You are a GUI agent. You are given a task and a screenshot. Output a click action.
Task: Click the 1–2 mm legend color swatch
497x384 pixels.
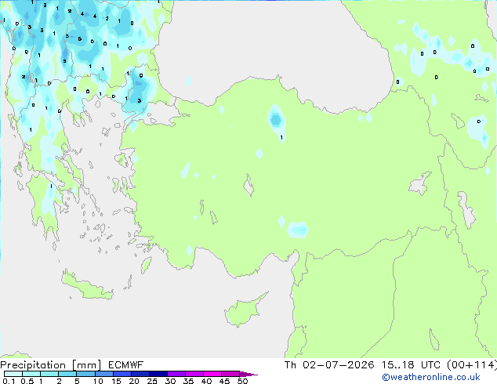click(49, 374)
